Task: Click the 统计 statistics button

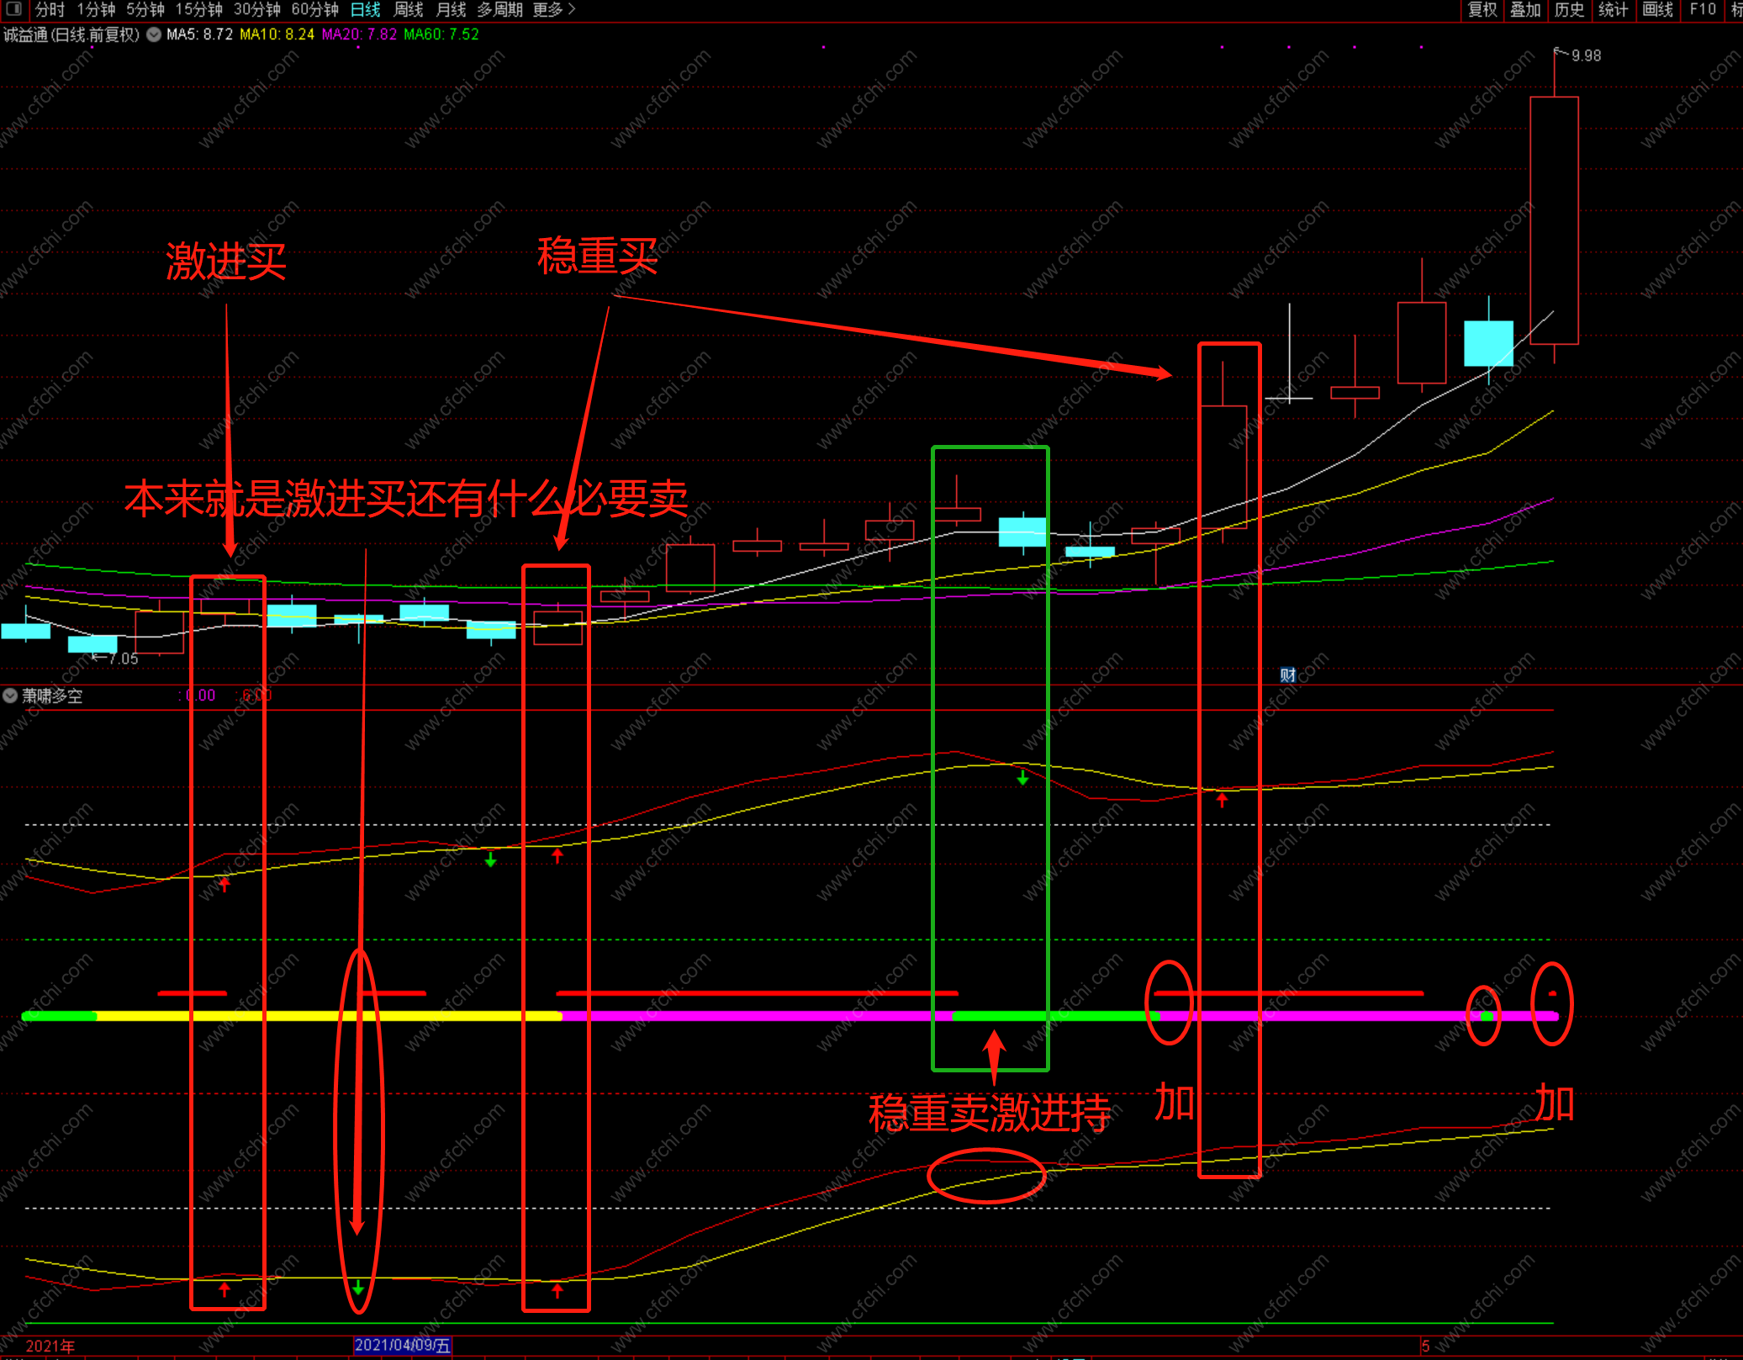Action: pyautogui.click(x=1613, y=9)
